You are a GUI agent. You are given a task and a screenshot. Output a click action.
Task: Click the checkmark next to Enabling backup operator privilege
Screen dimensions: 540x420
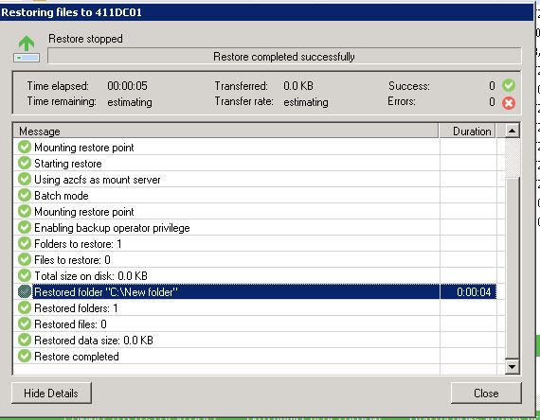(25, 227)
